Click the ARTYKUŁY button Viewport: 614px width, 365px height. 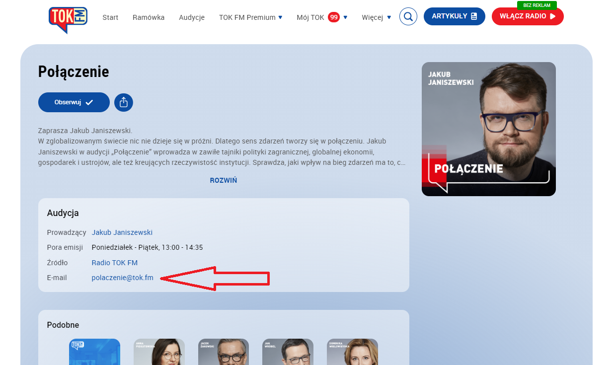click(x=455, y=16)
